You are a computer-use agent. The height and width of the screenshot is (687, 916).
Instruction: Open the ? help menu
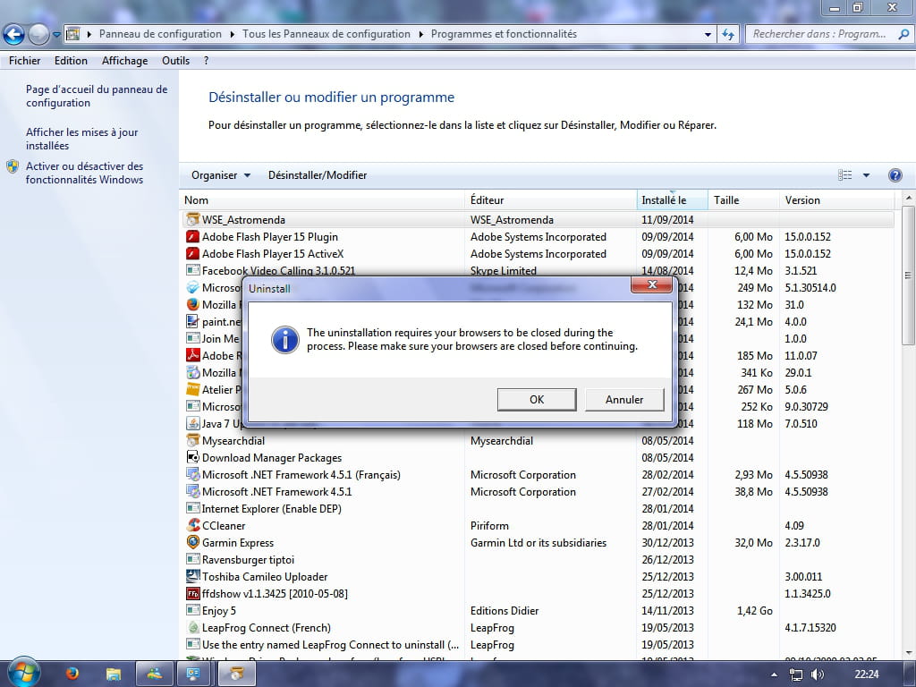pos(207,61)
